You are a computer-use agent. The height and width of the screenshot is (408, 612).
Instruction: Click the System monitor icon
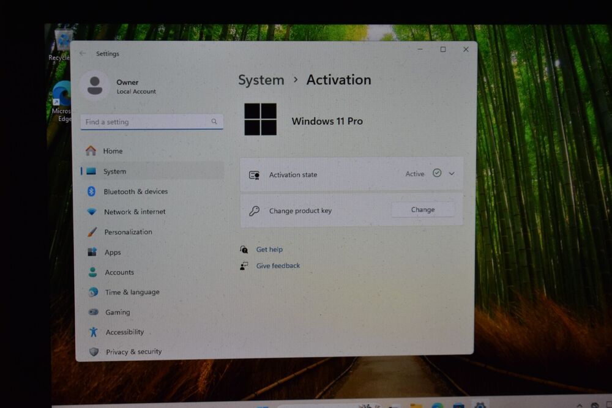tap(91, 171)
